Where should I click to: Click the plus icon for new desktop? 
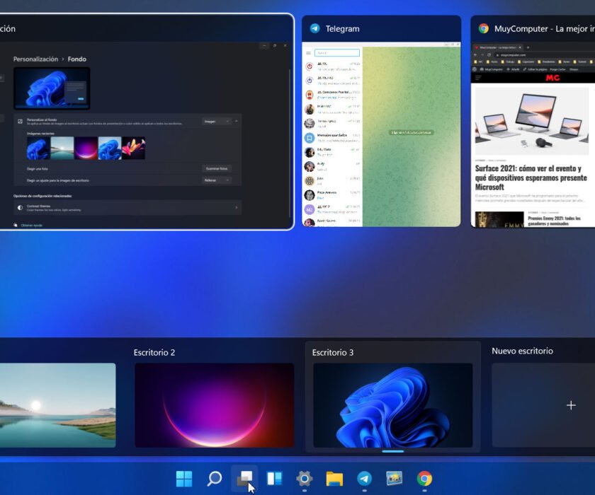tap(571, 405)
